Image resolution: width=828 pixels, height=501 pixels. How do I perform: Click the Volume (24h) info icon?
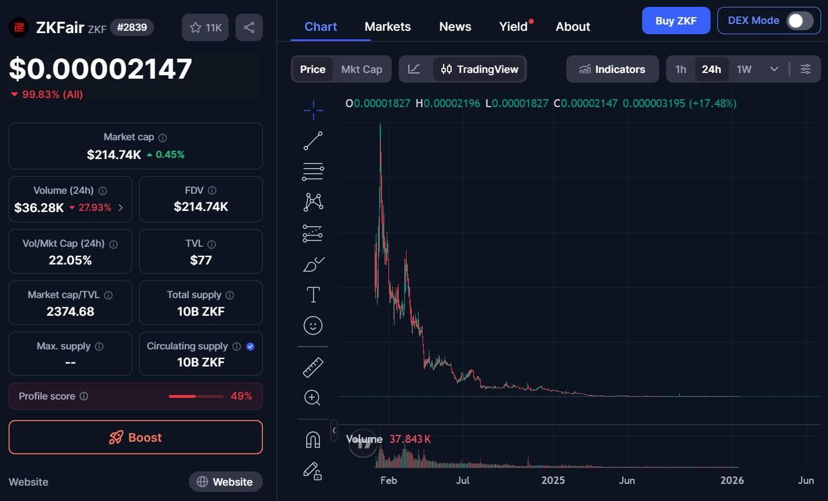(103, 191)
